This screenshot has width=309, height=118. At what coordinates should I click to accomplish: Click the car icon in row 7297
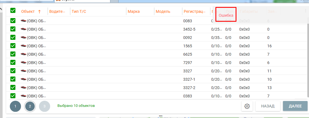(x=23, y=63)
